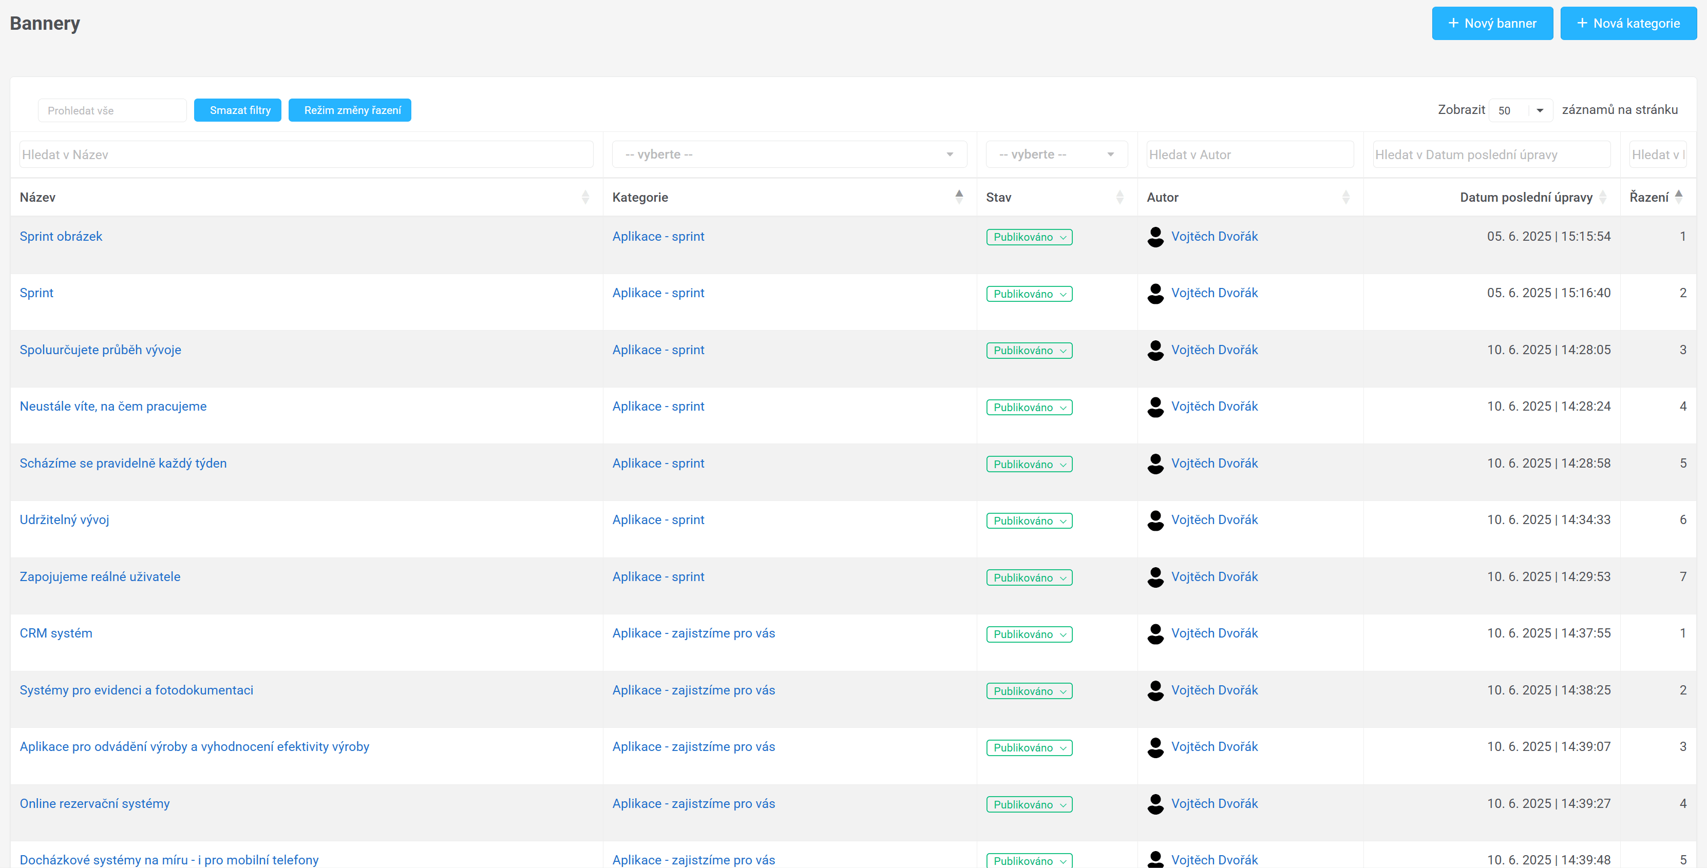Click sort arrow in Řazení column header
This screenshot has height=868, width=1707.
tap(1679, 196)
